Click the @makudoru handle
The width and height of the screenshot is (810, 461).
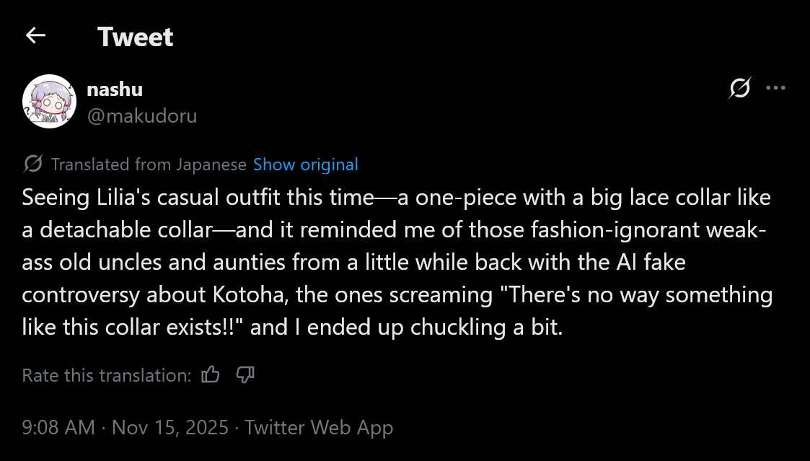coord(141,115)
